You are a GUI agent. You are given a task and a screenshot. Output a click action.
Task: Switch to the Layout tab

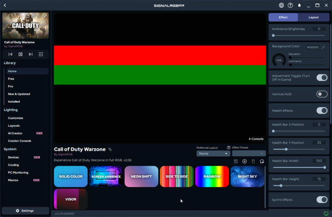pos(314,17)
